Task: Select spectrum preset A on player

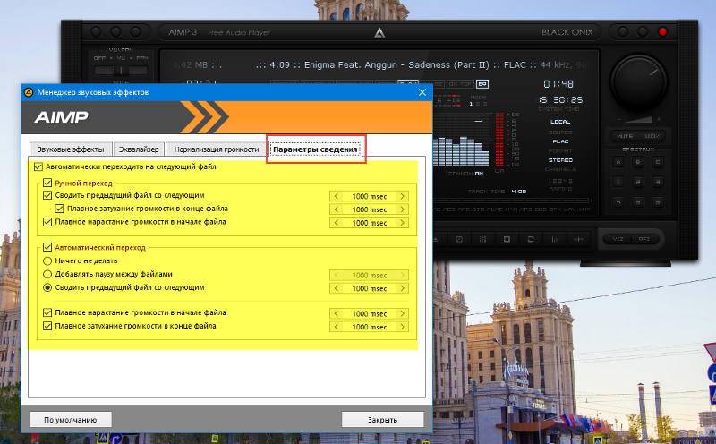Action: coord(618,162)
